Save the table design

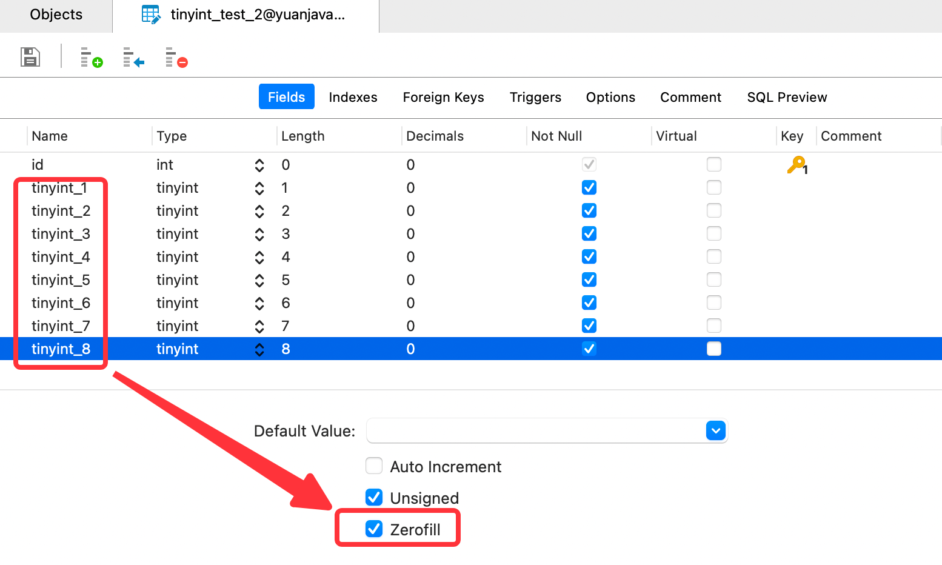tap(30, 57)
